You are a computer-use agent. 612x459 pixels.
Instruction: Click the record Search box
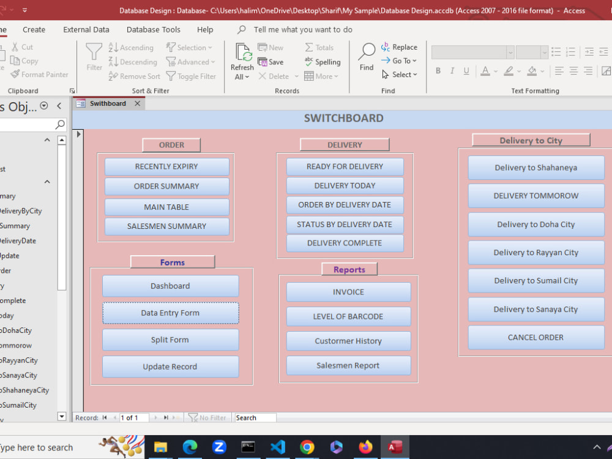click(255, 417)
